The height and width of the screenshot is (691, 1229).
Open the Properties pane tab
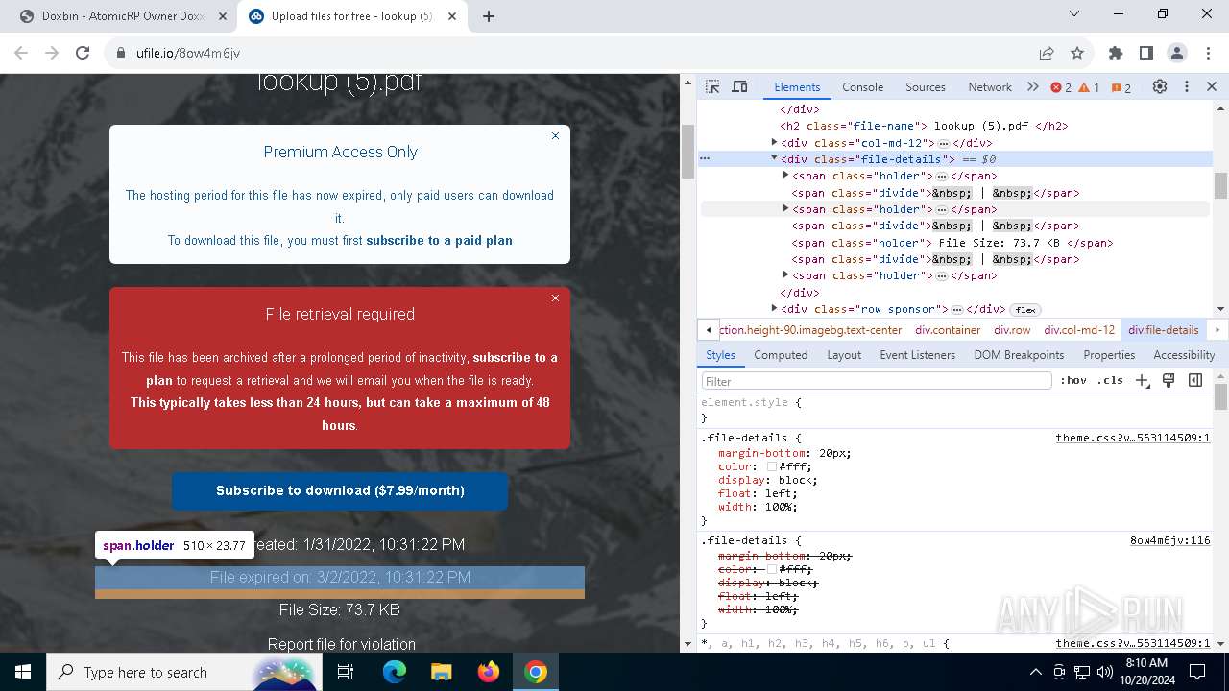[1109, 354]
